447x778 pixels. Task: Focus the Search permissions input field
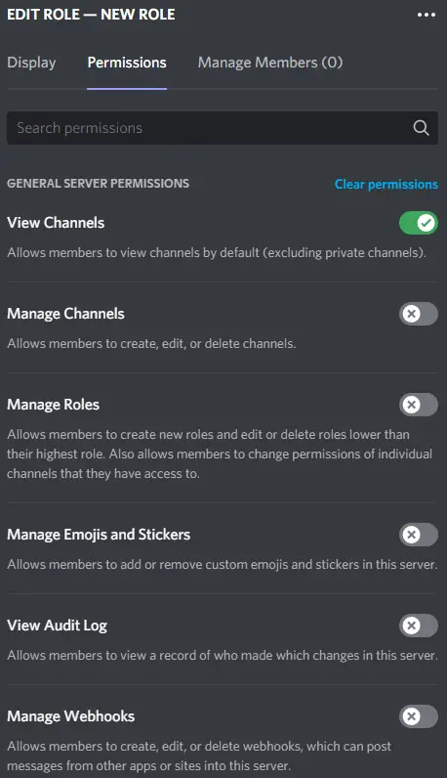(x=222, y=128)
